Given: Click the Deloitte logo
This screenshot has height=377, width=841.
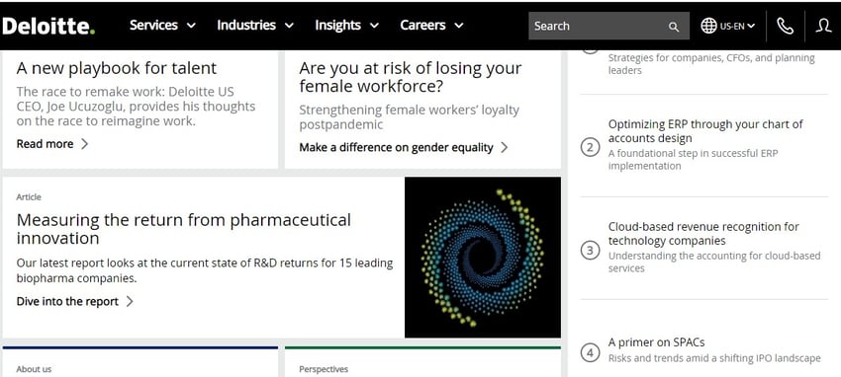Looking at the screenshot, I should (48, 25).
